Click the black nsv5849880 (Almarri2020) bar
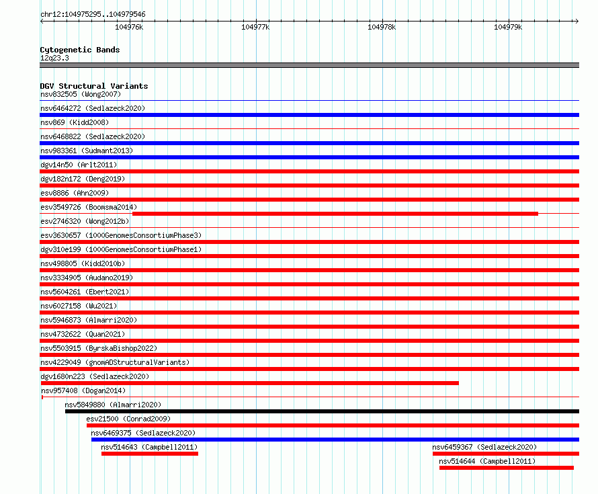598x494 pixels. tap(323, 411)
